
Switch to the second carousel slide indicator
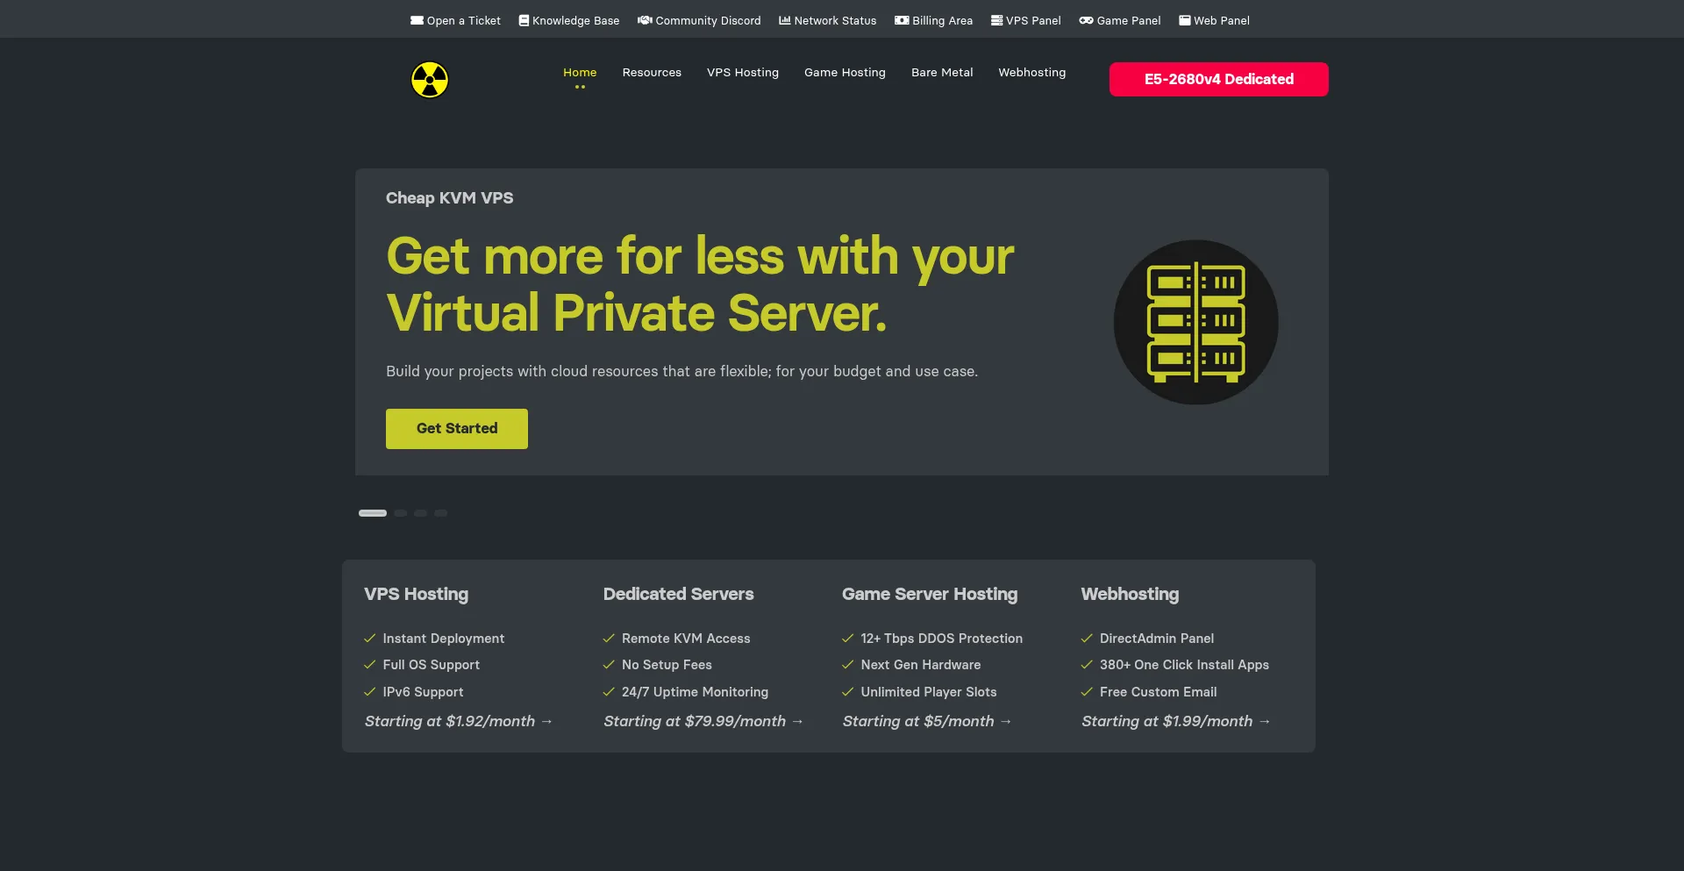(x=401, y=513)
